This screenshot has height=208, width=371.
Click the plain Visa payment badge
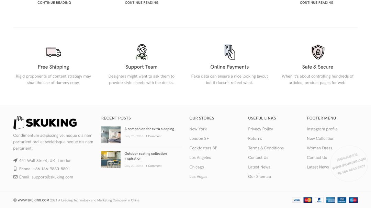point(296,200)
